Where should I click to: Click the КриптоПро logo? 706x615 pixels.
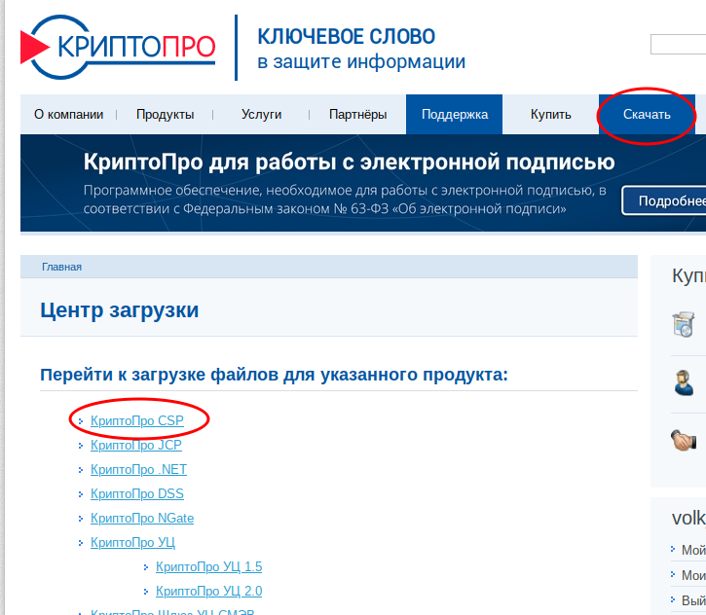pyautogui.click(x=118, y=48)
